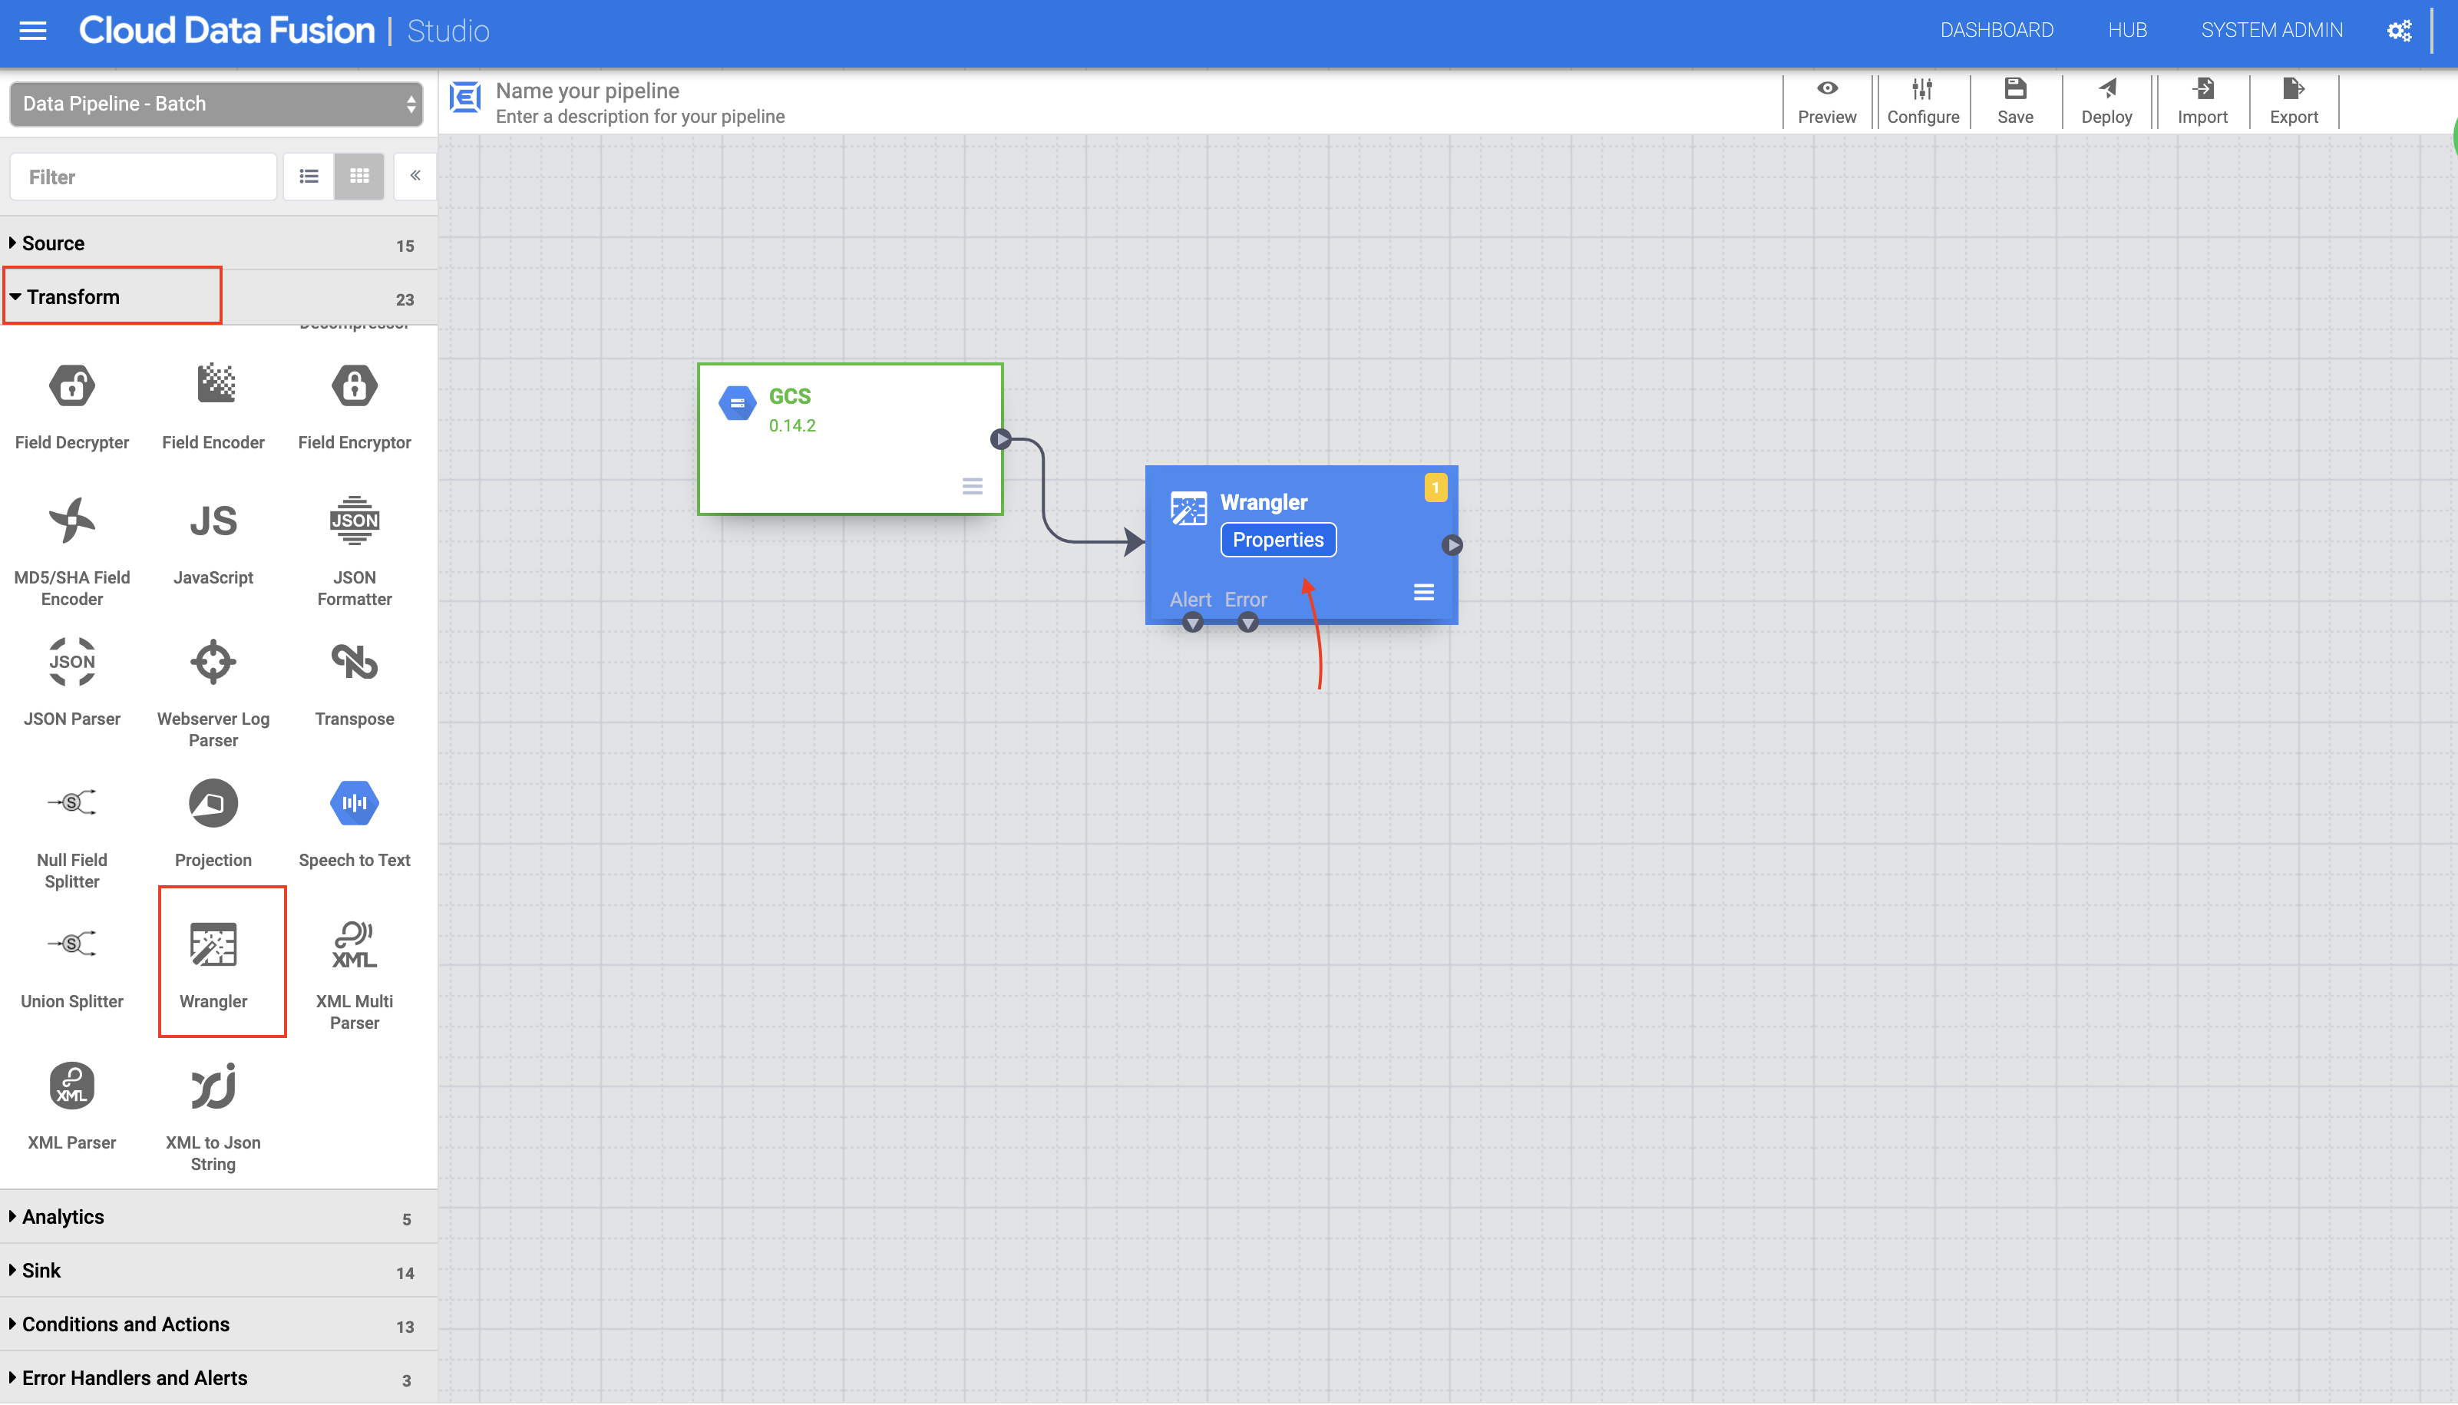Go to the HUB section

tap(2127, 30)
